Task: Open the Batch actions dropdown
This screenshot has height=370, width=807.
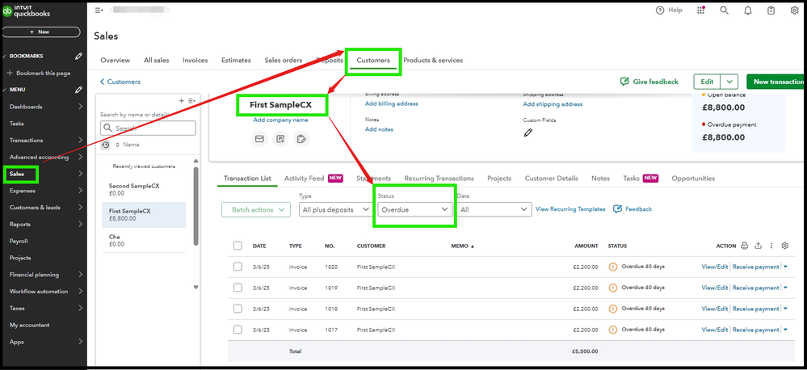Action: [x=256, y=209]
